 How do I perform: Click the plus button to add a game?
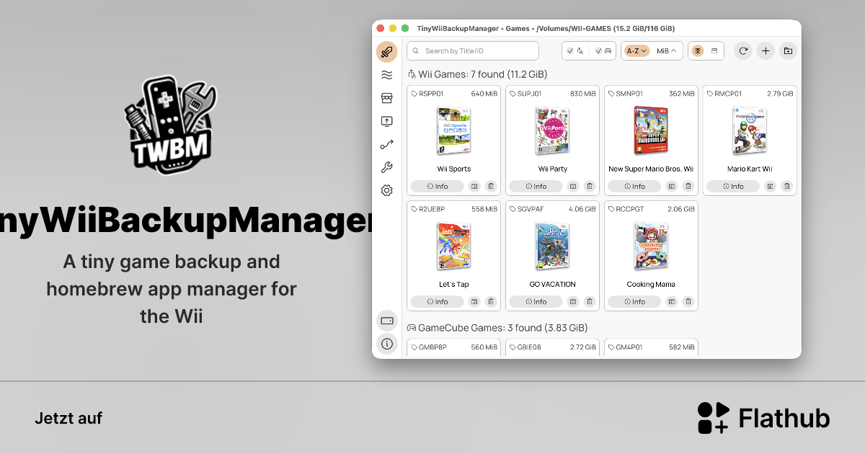(x=766, y=51)
